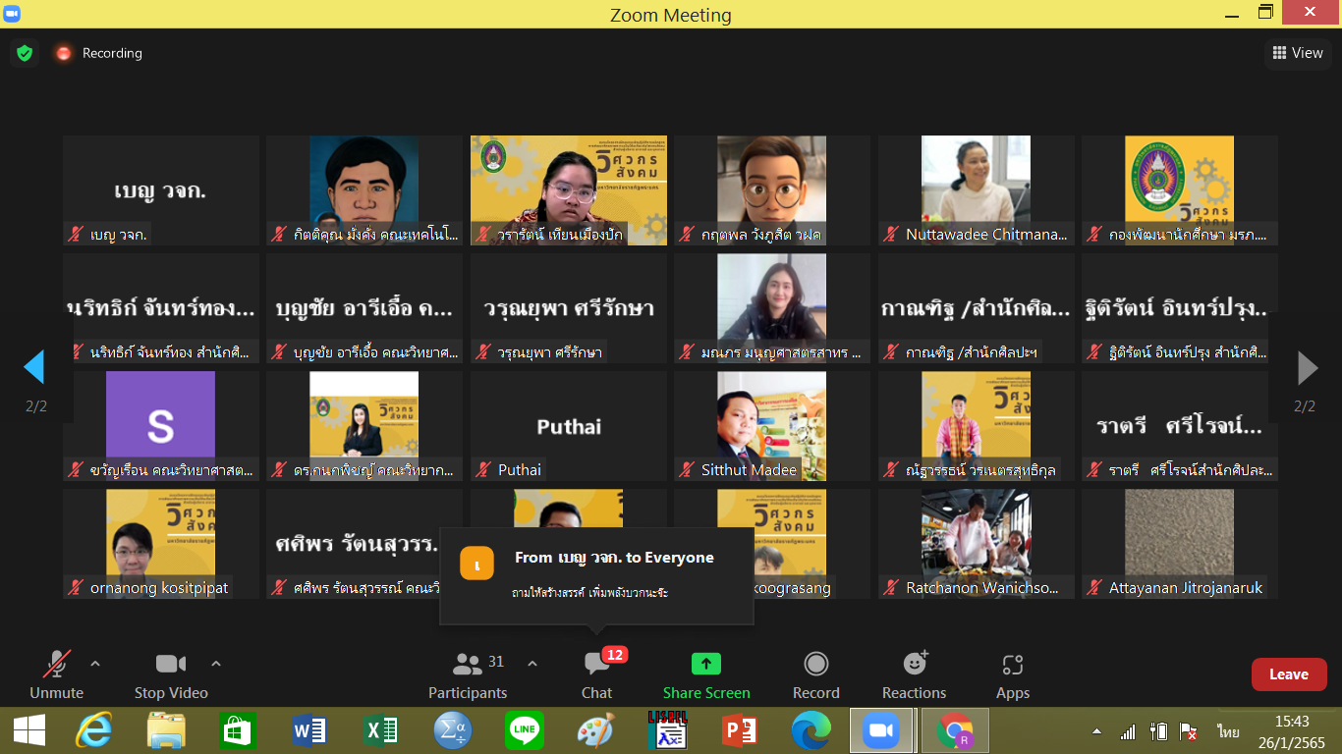
Task: Select the Puthai participant tile
Action: [568, 426]
